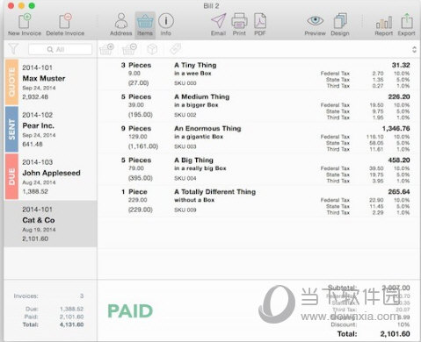Open the Address section
The height and width of the screenshot is (342, 421).
(121, 25)
